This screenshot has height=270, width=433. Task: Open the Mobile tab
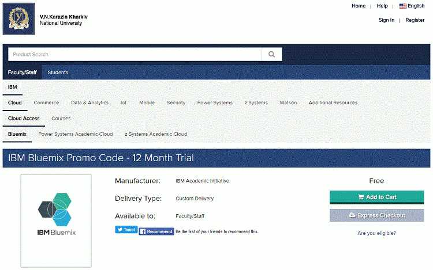(x=147, y=102)
